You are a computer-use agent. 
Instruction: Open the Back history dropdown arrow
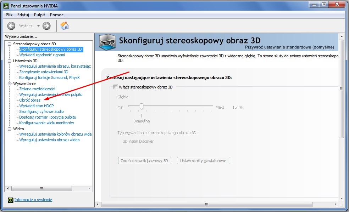click(x=38, y=26)
